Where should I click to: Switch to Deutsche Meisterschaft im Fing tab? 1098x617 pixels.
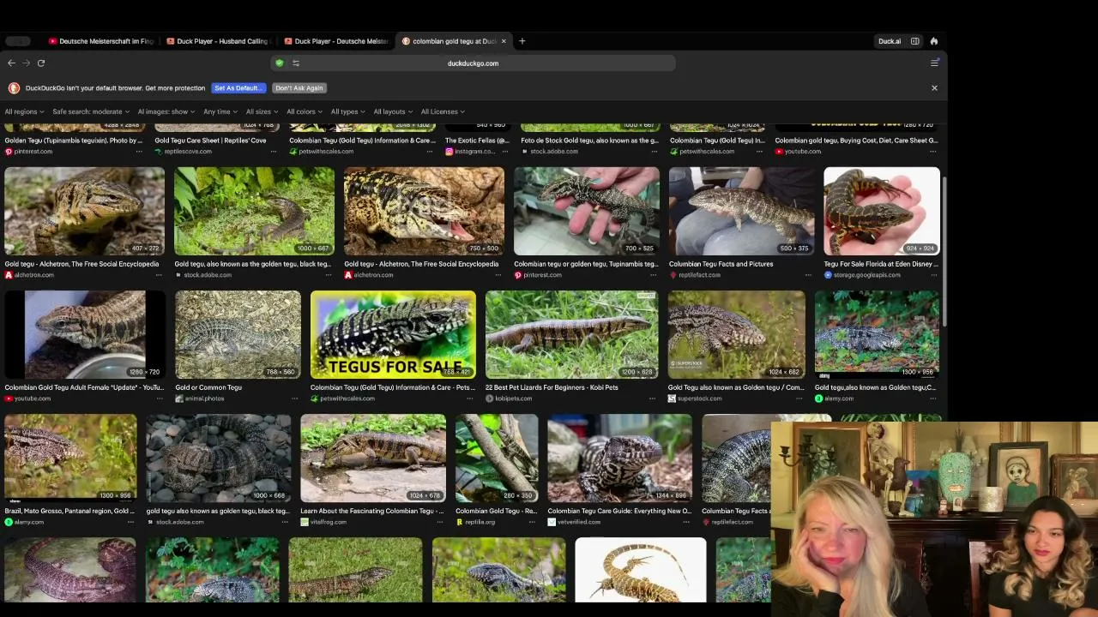(101, 41)
